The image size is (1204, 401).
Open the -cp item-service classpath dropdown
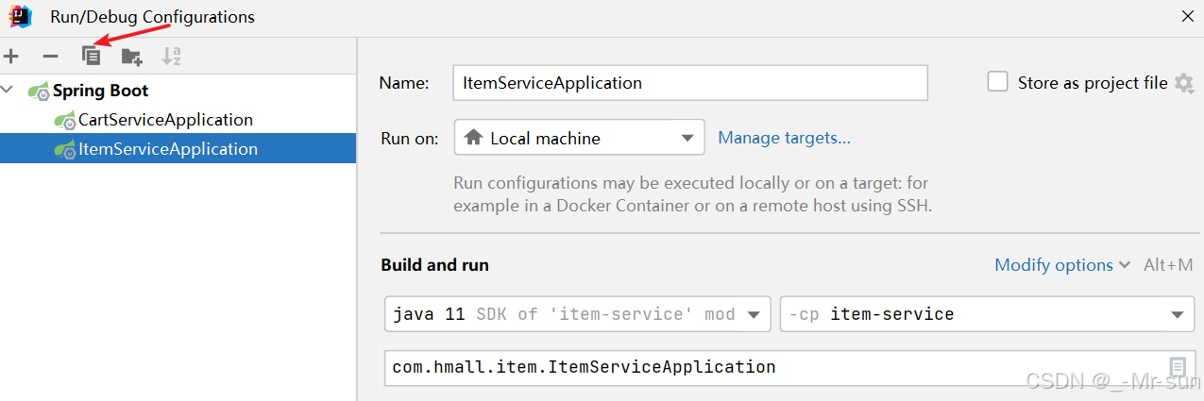(986, 314)
